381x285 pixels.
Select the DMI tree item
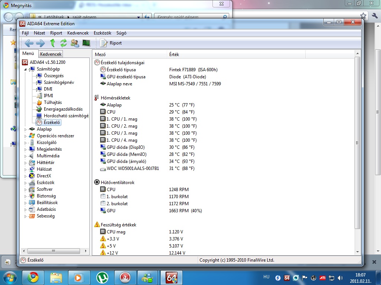tap(48, 89)
